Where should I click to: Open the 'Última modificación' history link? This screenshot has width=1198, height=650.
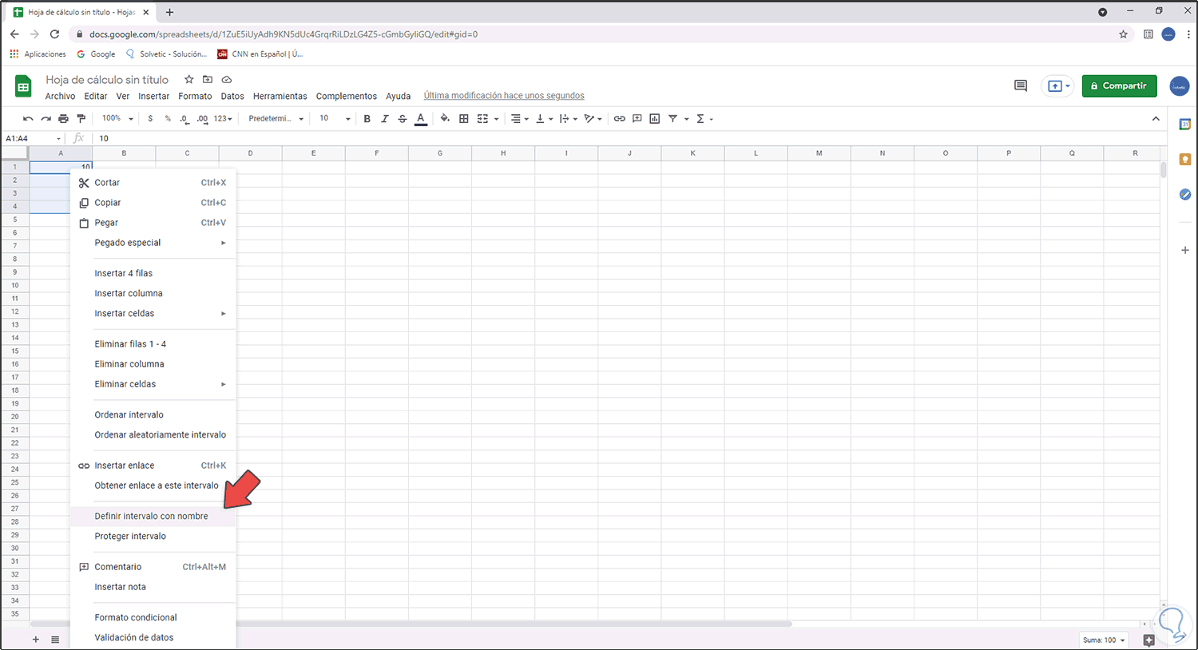coord(504,95)
